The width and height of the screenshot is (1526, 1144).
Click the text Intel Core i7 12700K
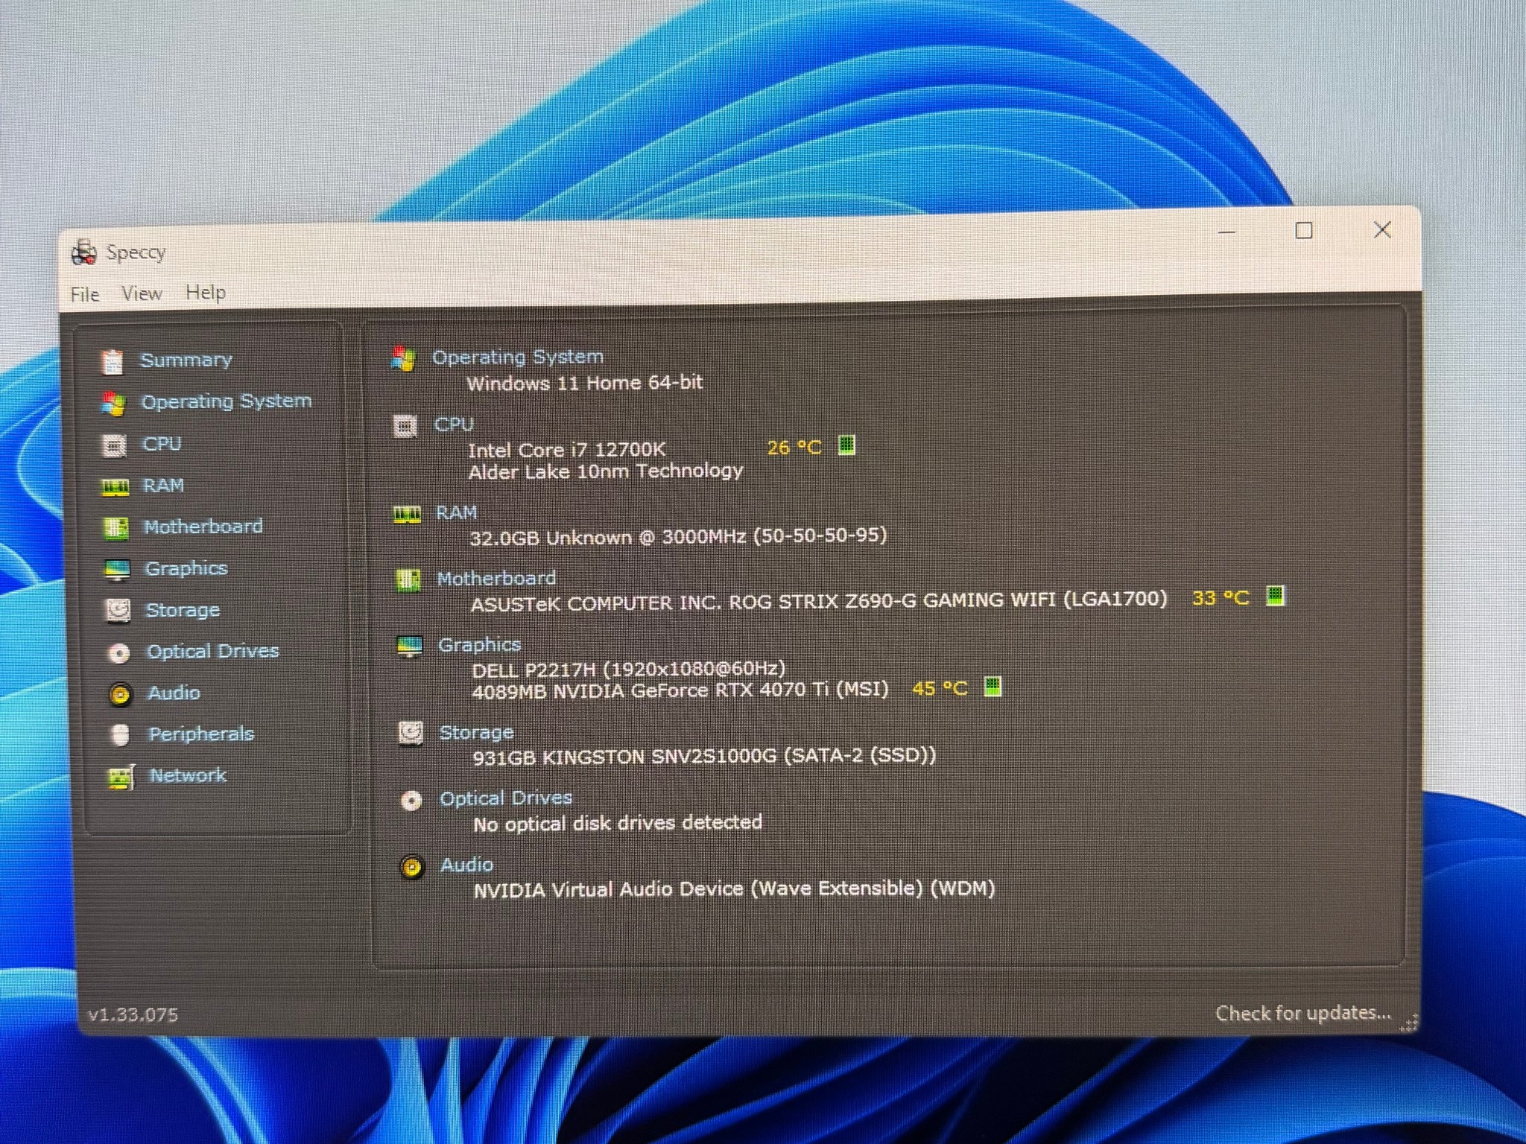pyautogui.click(x=567, y=451)
